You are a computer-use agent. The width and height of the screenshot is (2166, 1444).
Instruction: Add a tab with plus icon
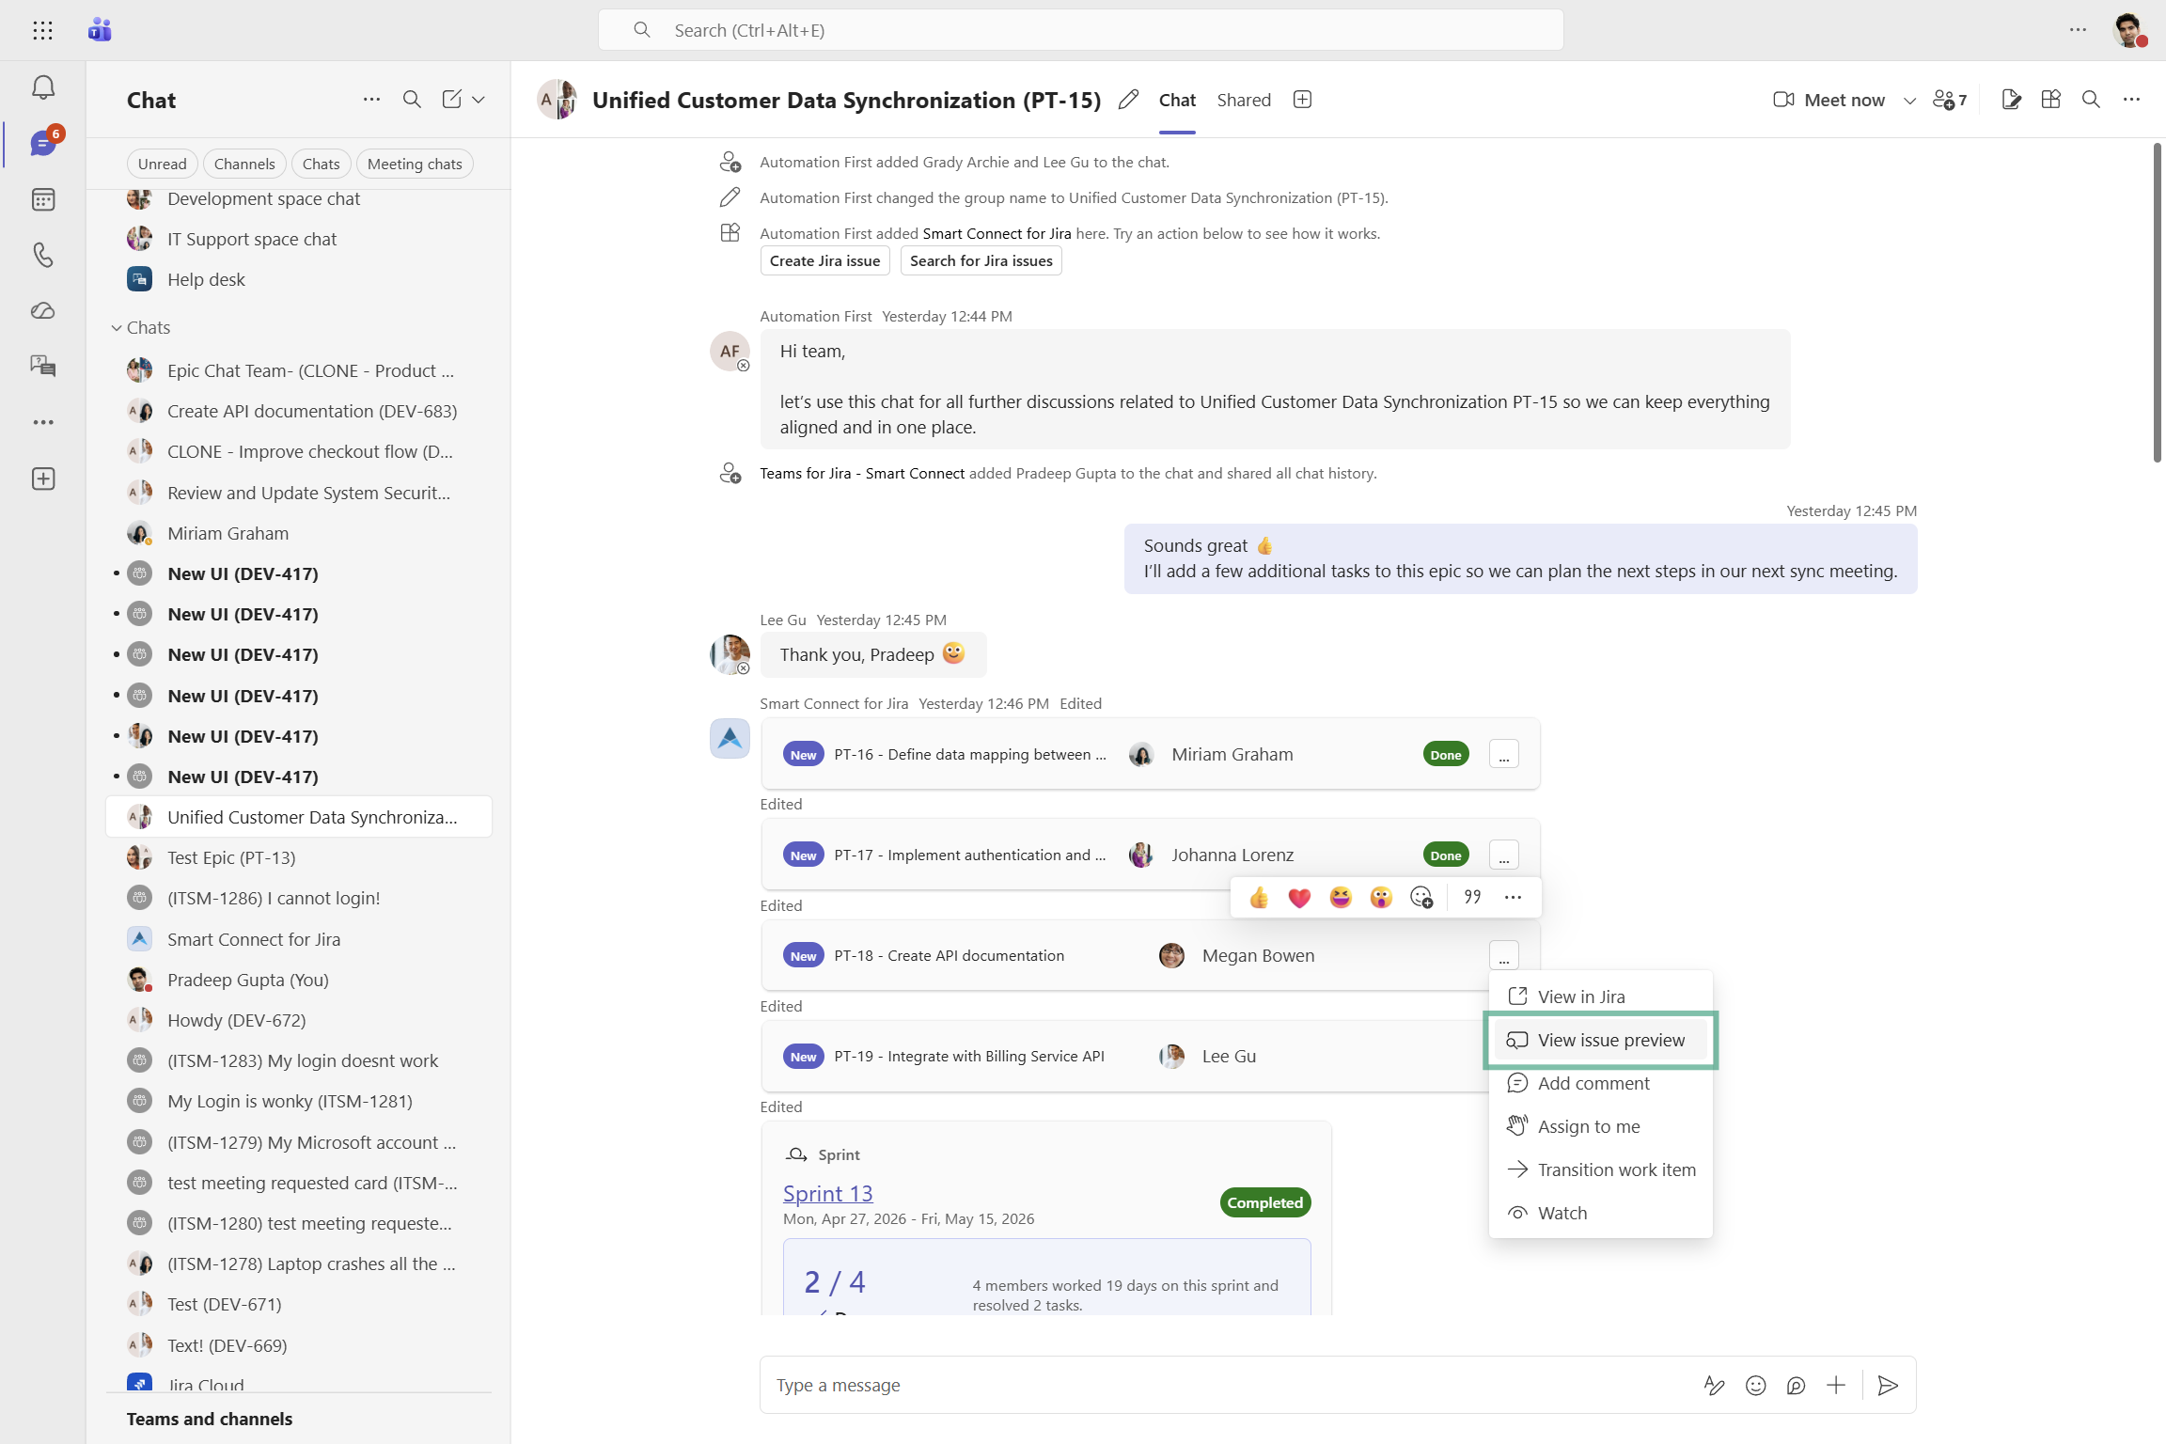(x=1302, y=100)
